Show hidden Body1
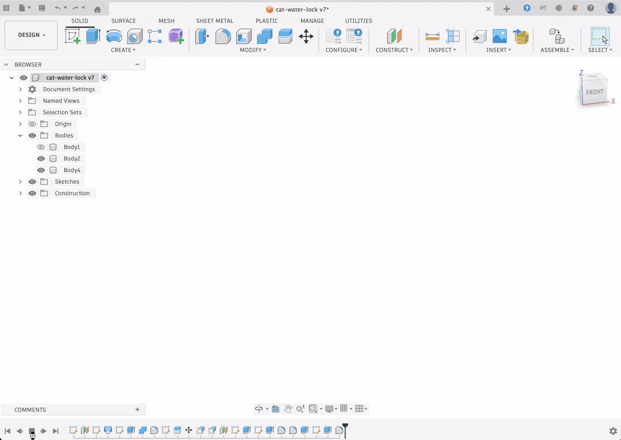 [41, 147]
